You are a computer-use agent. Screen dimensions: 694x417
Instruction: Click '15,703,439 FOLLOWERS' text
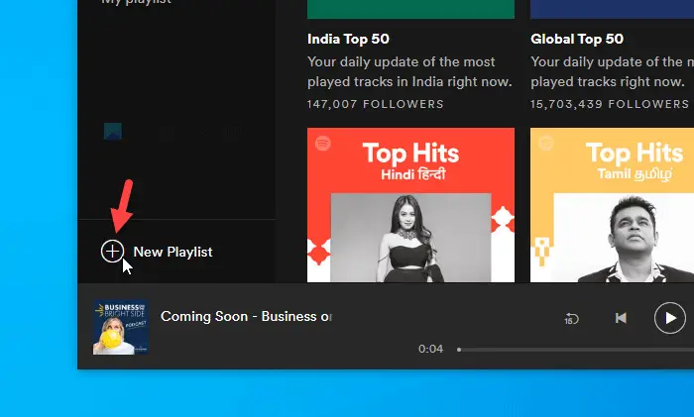(x=610, y=104)
